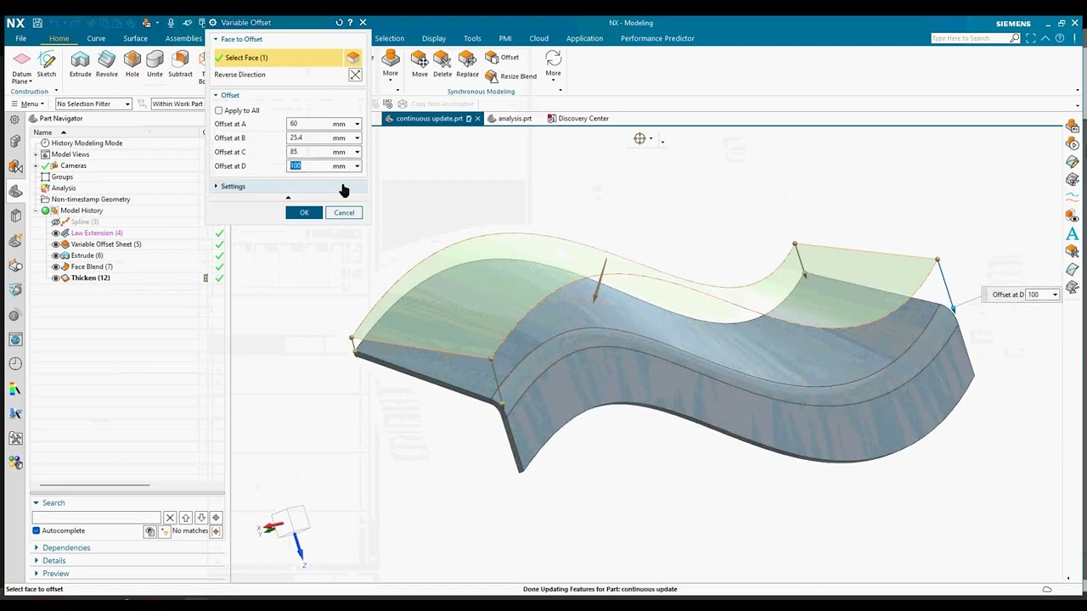Switch to the PMI ribbon tab
Image resolution: width=1087 pixels, height=611 pixels.
tap(505, 38)
